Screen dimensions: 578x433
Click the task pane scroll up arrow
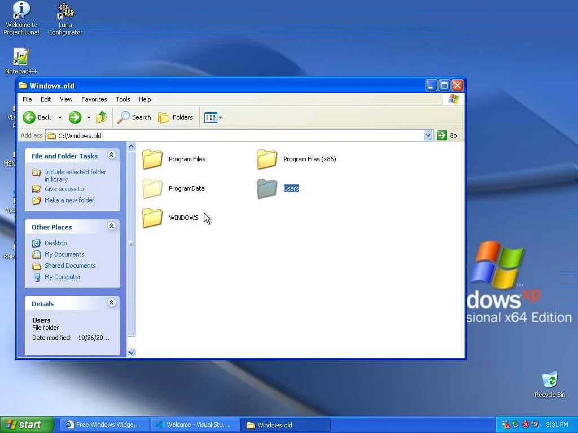(x=131, y=147)
